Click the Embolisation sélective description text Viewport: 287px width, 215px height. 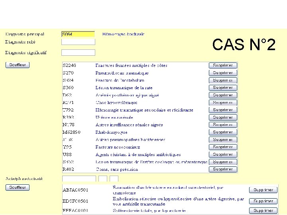[x=178, y=201]
